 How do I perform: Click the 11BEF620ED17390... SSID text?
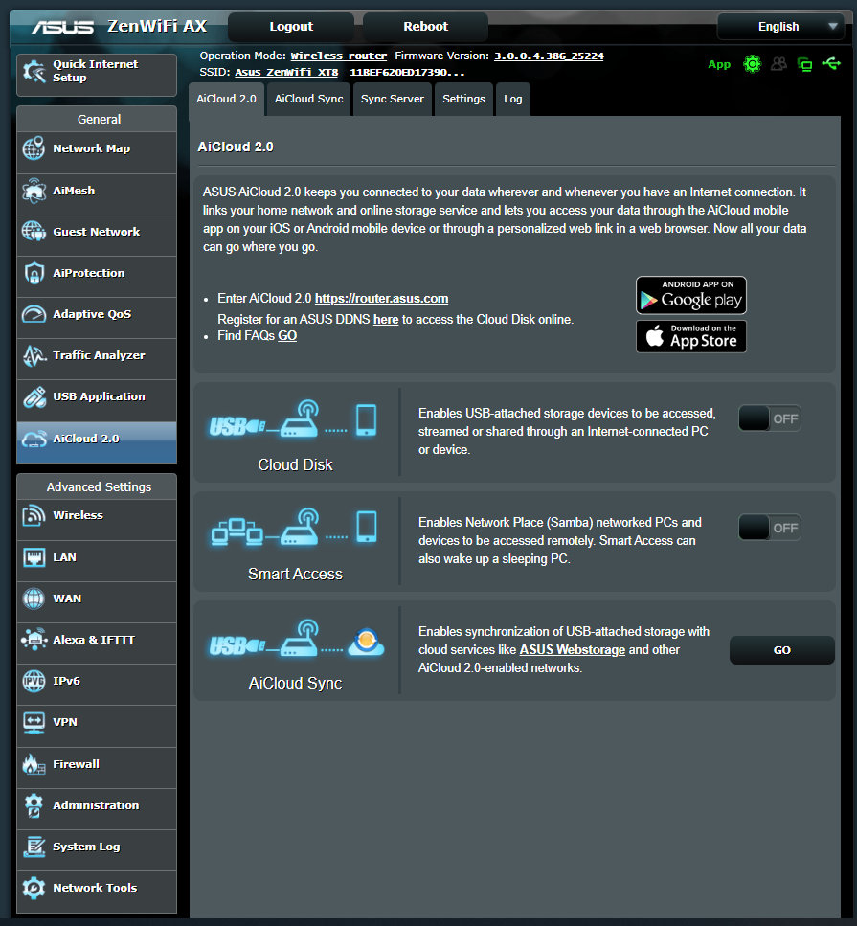407,72
